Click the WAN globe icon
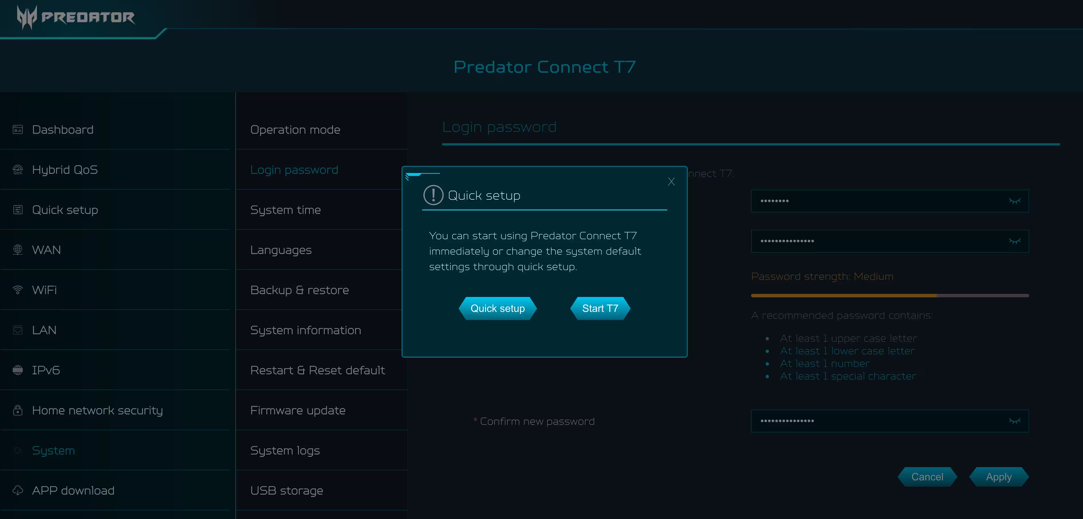This screenshot has height=519, width=1083. [x=18, y=250]
